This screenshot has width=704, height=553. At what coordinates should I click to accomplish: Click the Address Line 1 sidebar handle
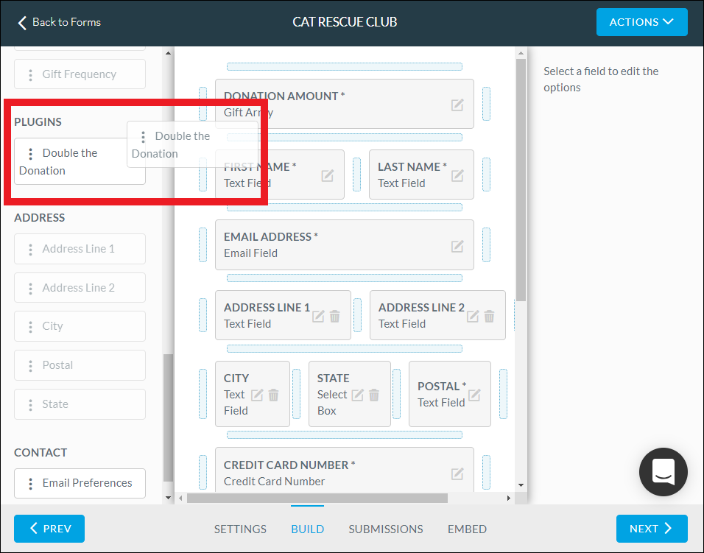(x=30, y=250)
